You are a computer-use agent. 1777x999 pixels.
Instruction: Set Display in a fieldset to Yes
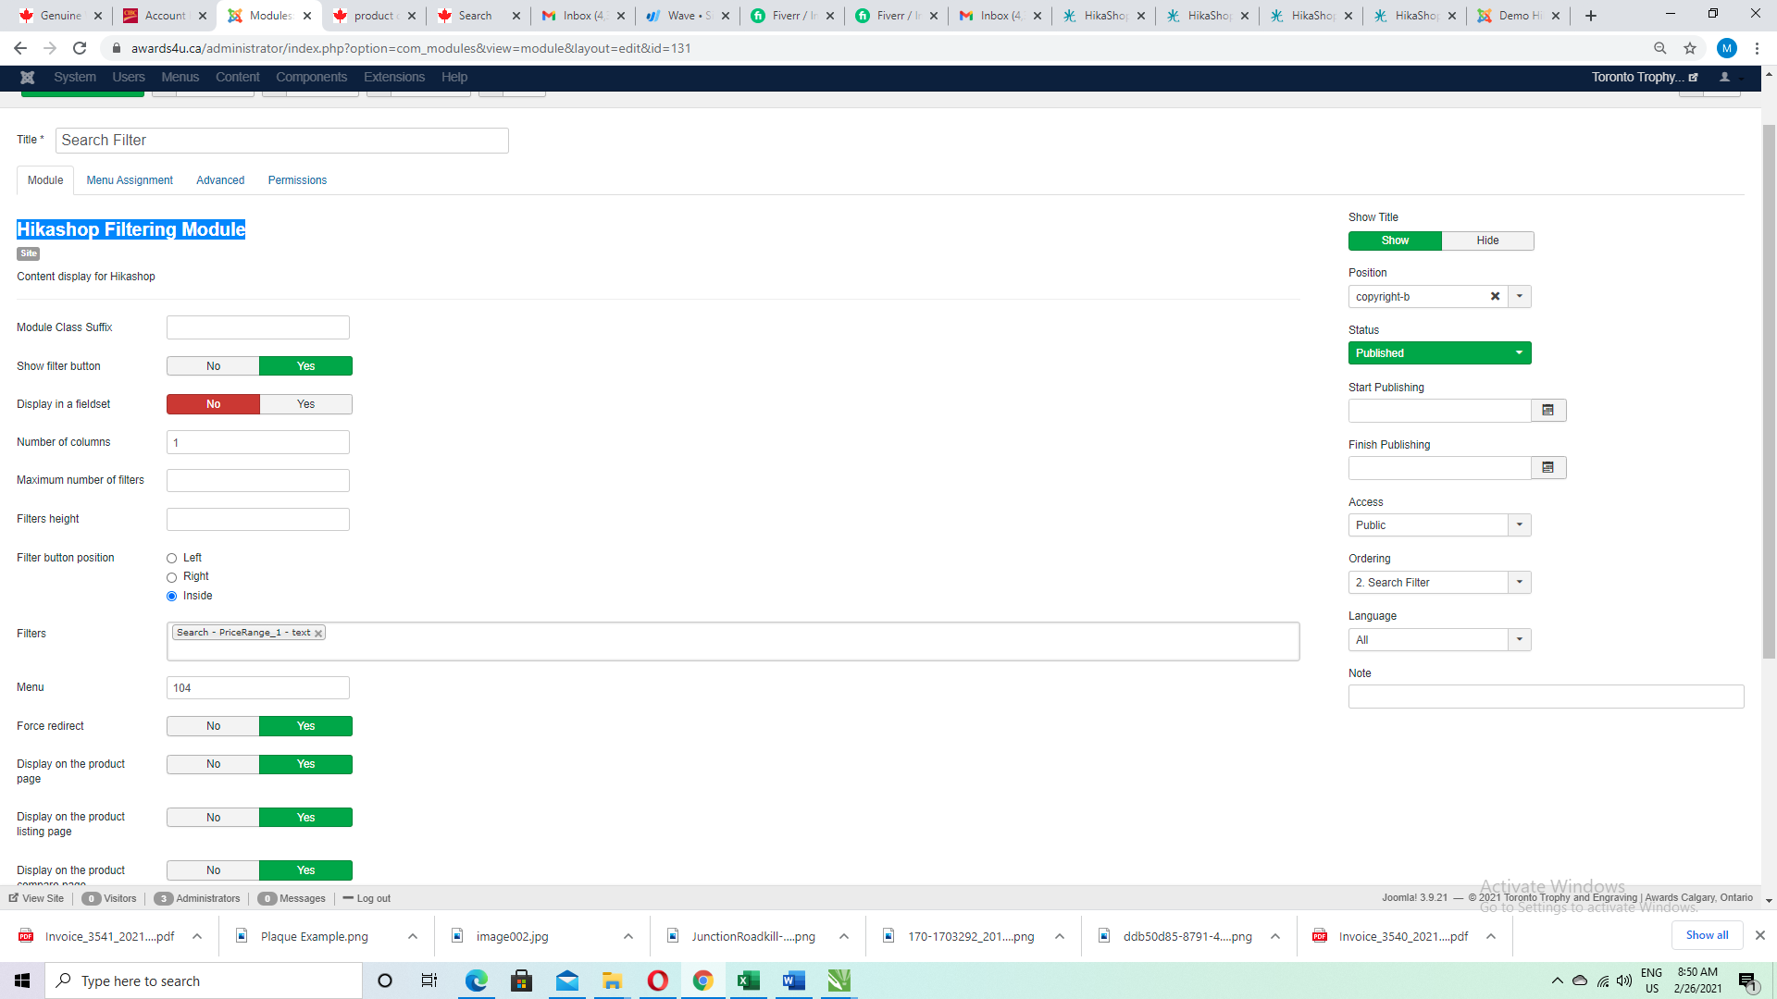(x=305, y=404)
